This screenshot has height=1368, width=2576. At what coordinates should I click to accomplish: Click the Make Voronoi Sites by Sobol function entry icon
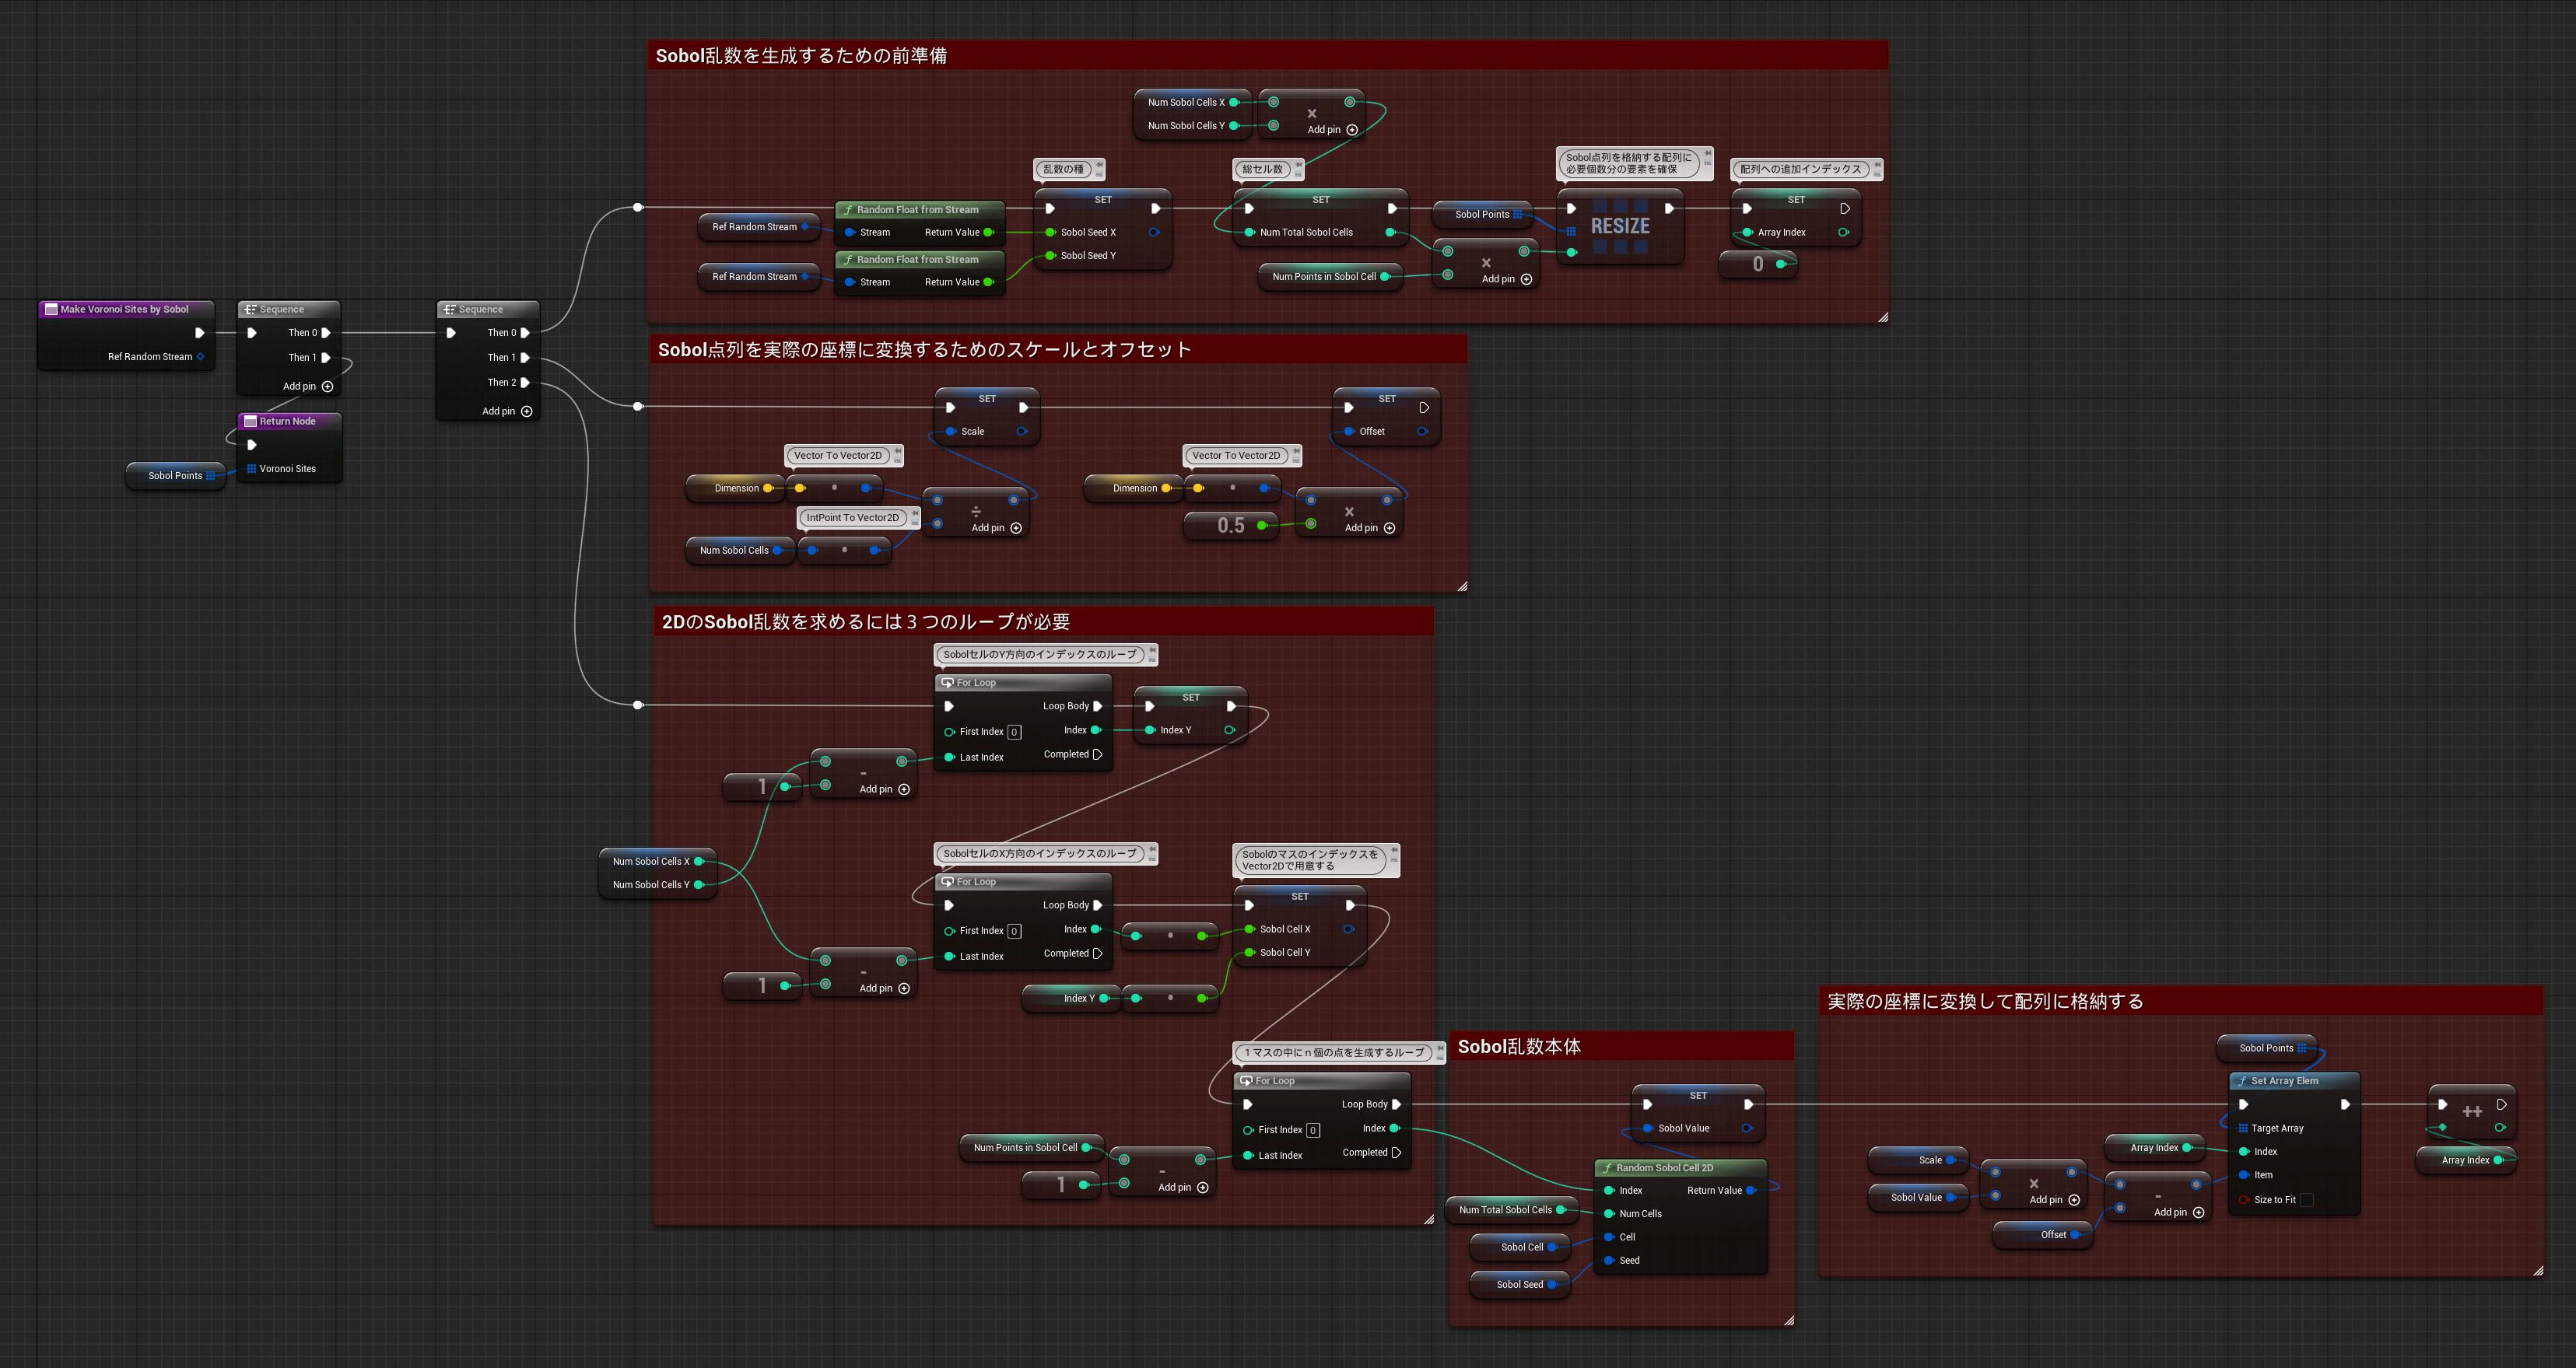(x=51, y=309)
